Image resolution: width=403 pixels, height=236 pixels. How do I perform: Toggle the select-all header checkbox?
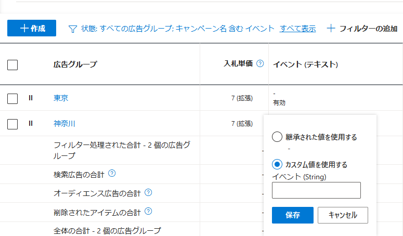tap(13, 65)
